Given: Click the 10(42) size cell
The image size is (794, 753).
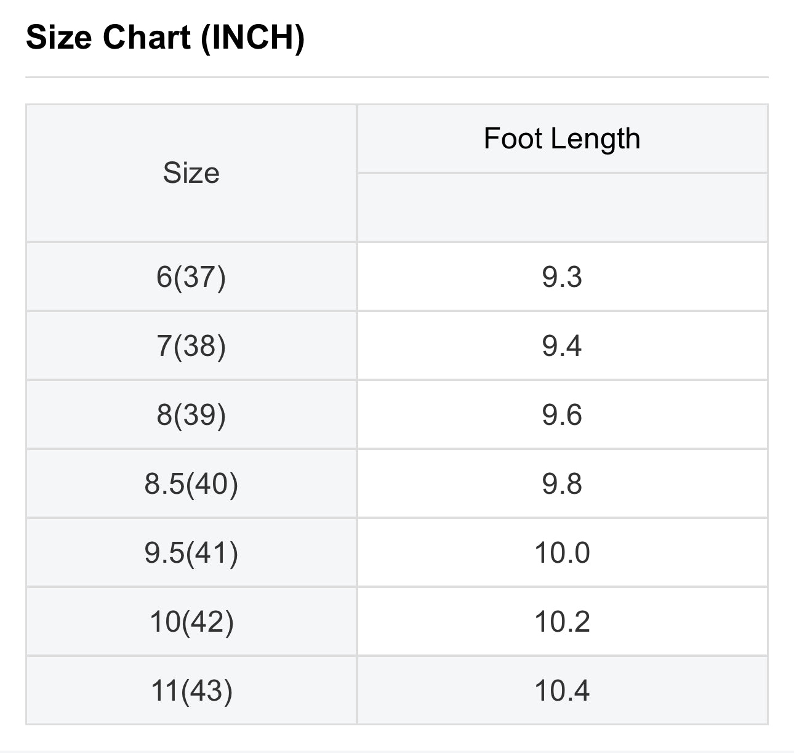Looking at the screenshot, I should pos(191,621).
